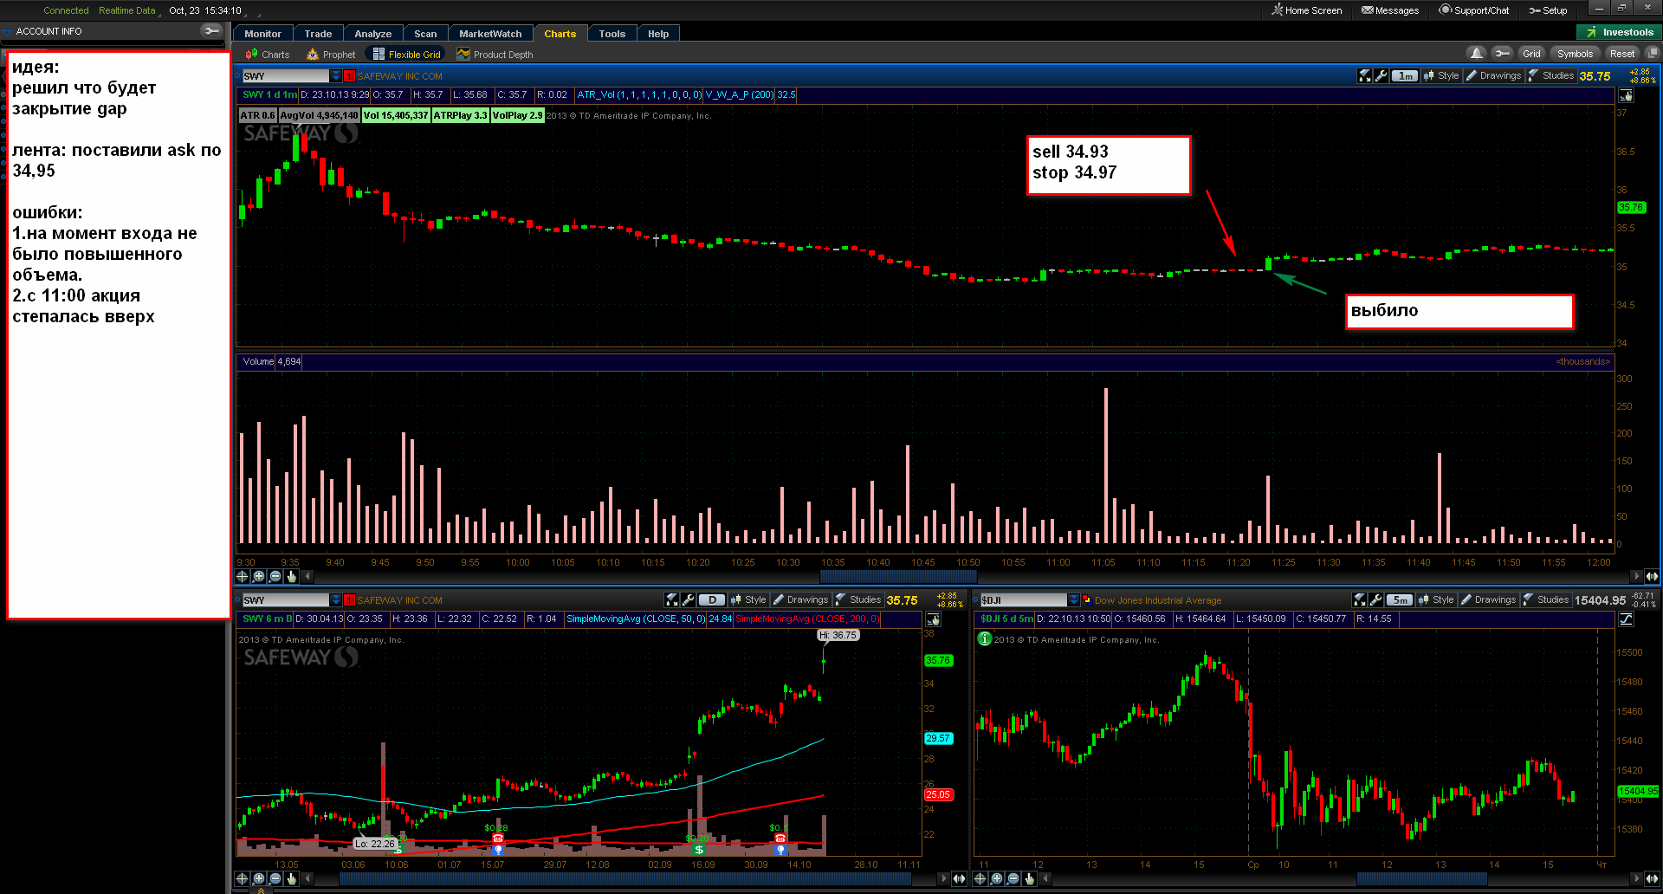Click the $DJI chart horizontal scrollbar thumb
The width and height of the screenshot is (1663, 894).
pyautogui.click(x=1421, y=878)
